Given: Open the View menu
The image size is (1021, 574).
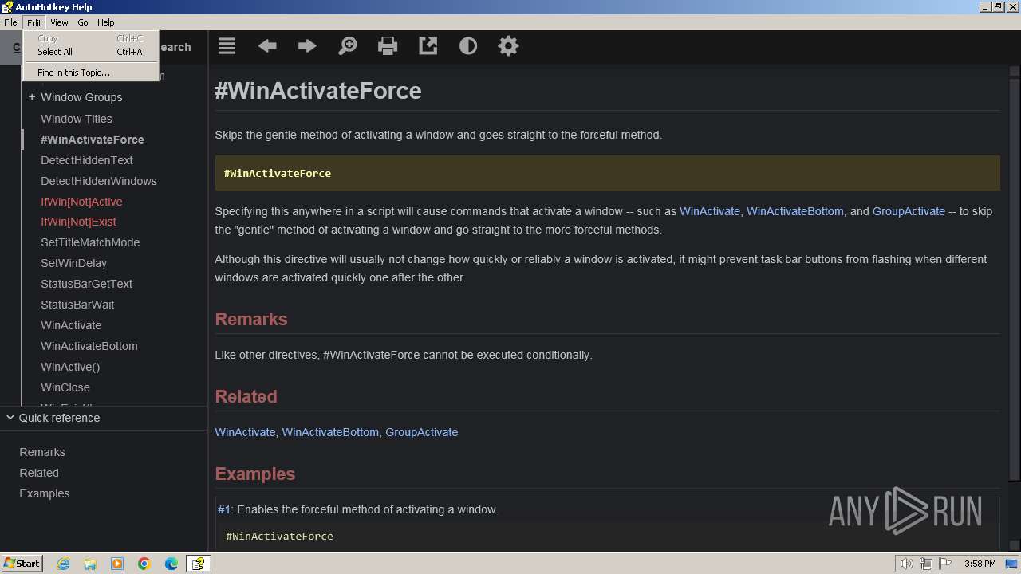Looking at the screenshot, I should pos(59,22).
